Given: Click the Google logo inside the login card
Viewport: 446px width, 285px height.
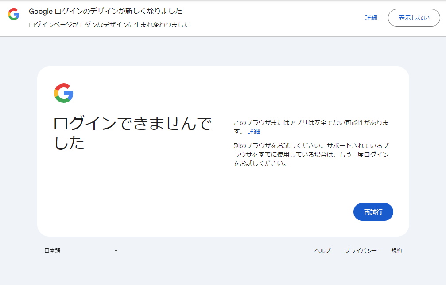Looking at the screenshot, I should tap(63, 93).
